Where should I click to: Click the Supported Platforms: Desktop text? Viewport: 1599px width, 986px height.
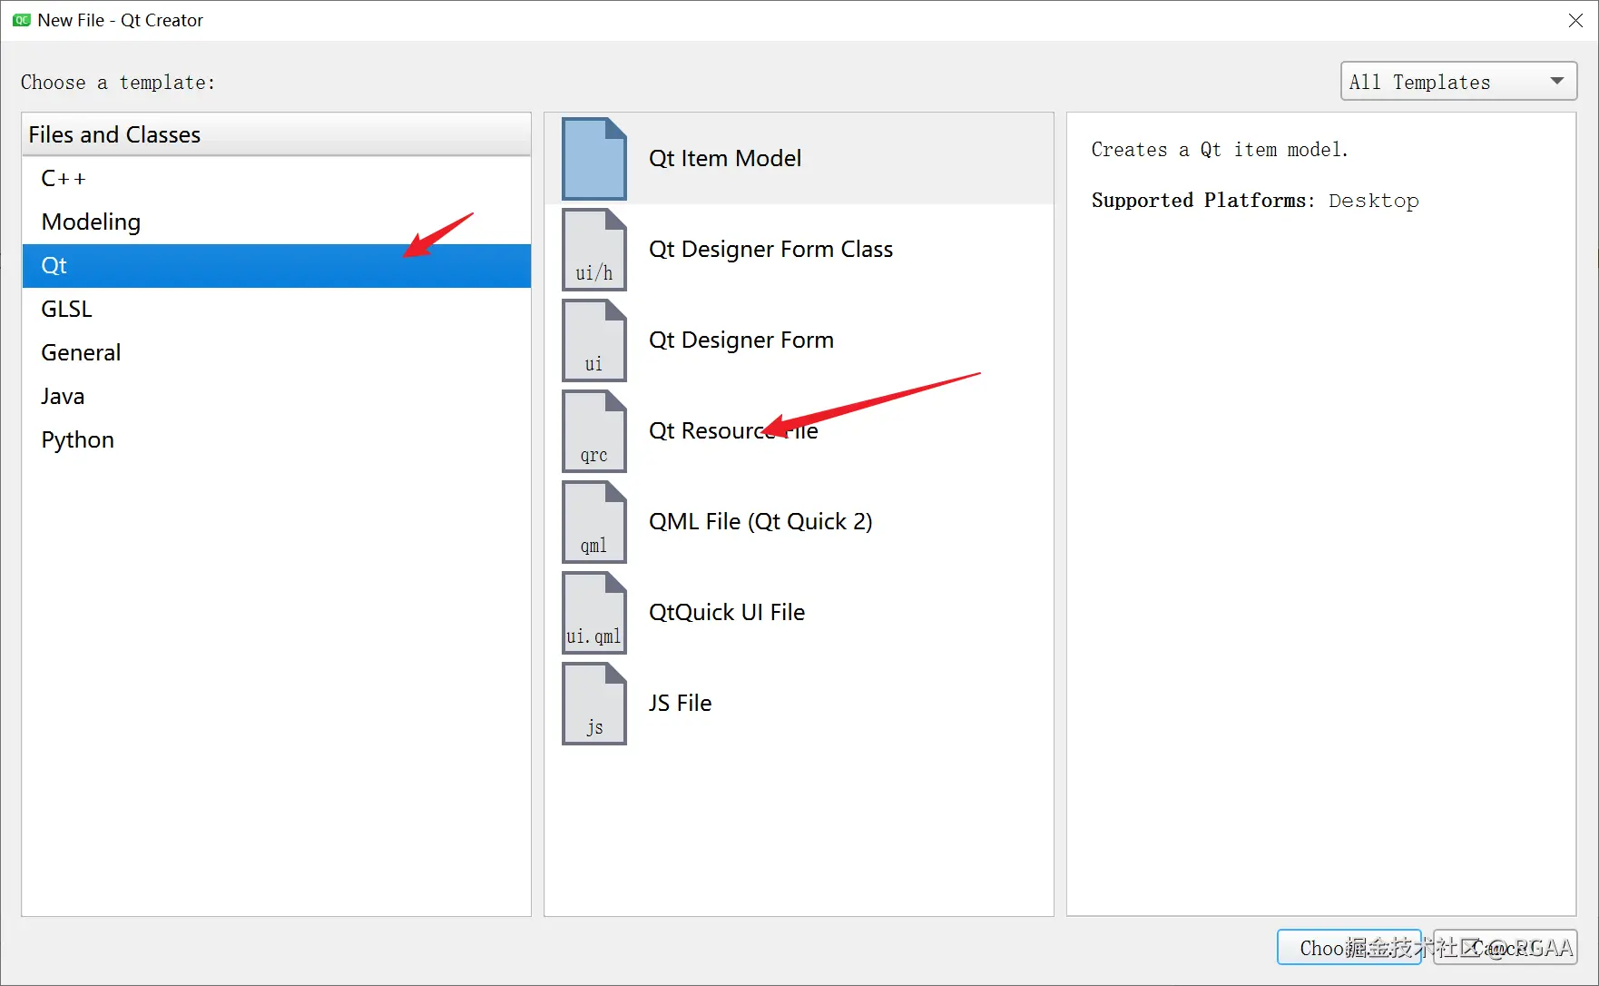coord(1255,201)
